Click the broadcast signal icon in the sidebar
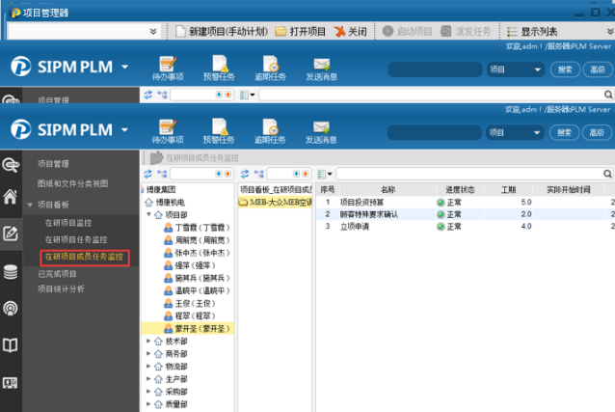 pos(11,309)
